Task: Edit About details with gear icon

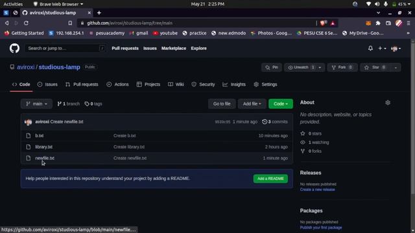Action: pos(388,102)
